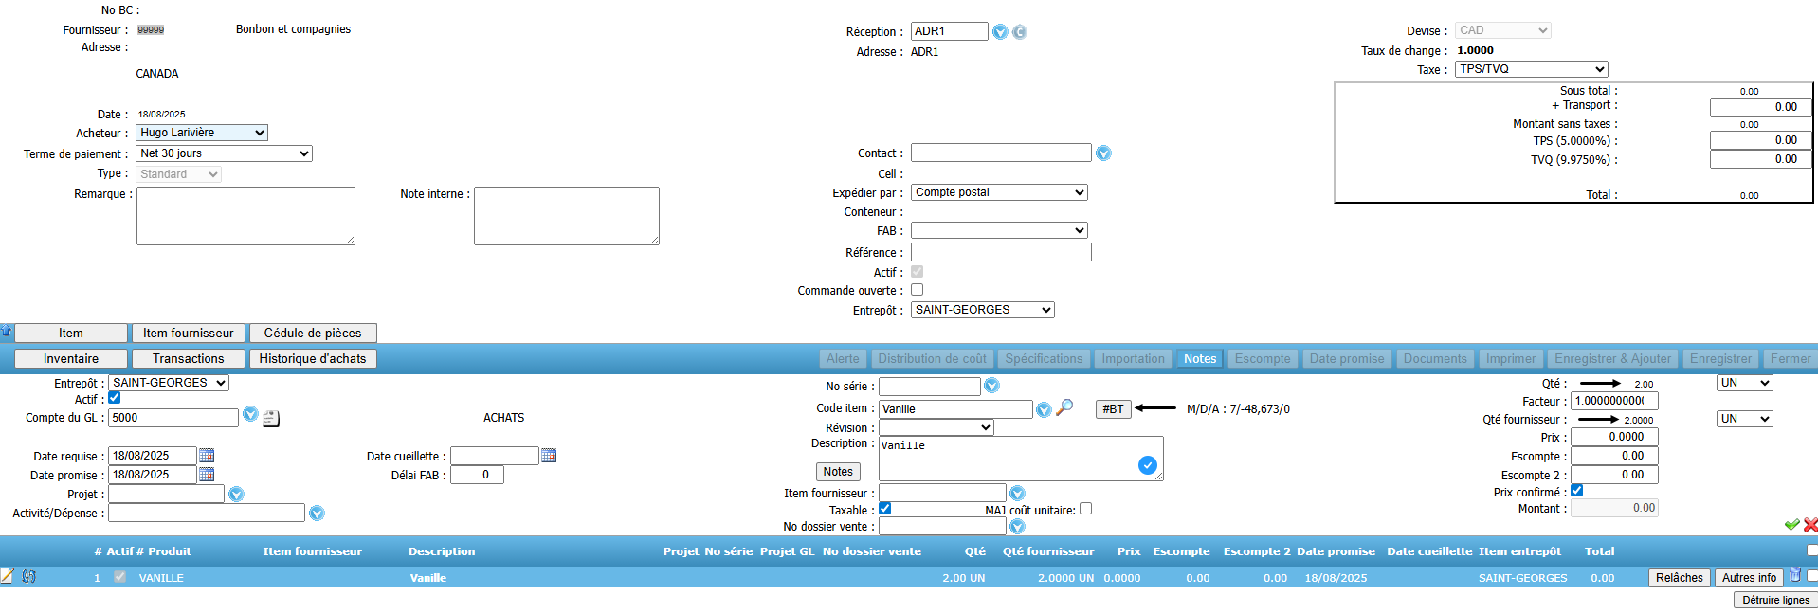The width and height of the screenshot is (1818, 613).
Task: Click the lookup arrow next to Contact field
Action: click(1103, 153)
